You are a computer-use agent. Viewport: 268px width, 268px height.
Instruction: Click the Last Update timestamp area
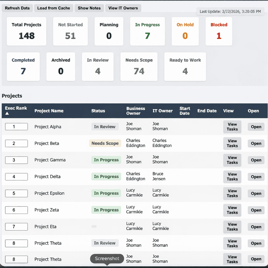coord(230,12)
